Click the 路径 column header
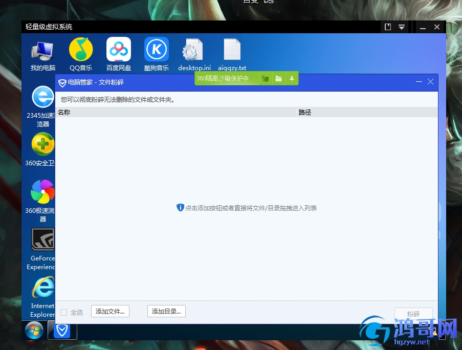This screenshot has width=462, height=350. pos(366,112)
